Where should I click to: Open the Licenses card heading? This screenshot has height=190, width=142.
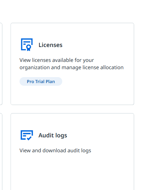coord(50,45)
